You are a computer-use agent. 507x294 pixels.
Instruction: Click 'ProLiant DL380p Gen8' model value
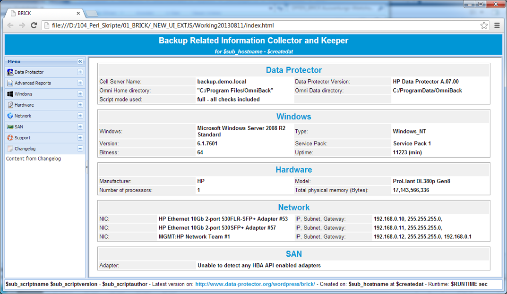pos(421,181)
